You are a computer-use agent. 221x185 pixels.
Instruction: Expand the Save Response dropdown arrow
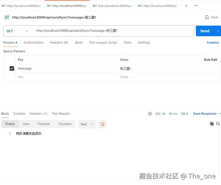point(219,114)
